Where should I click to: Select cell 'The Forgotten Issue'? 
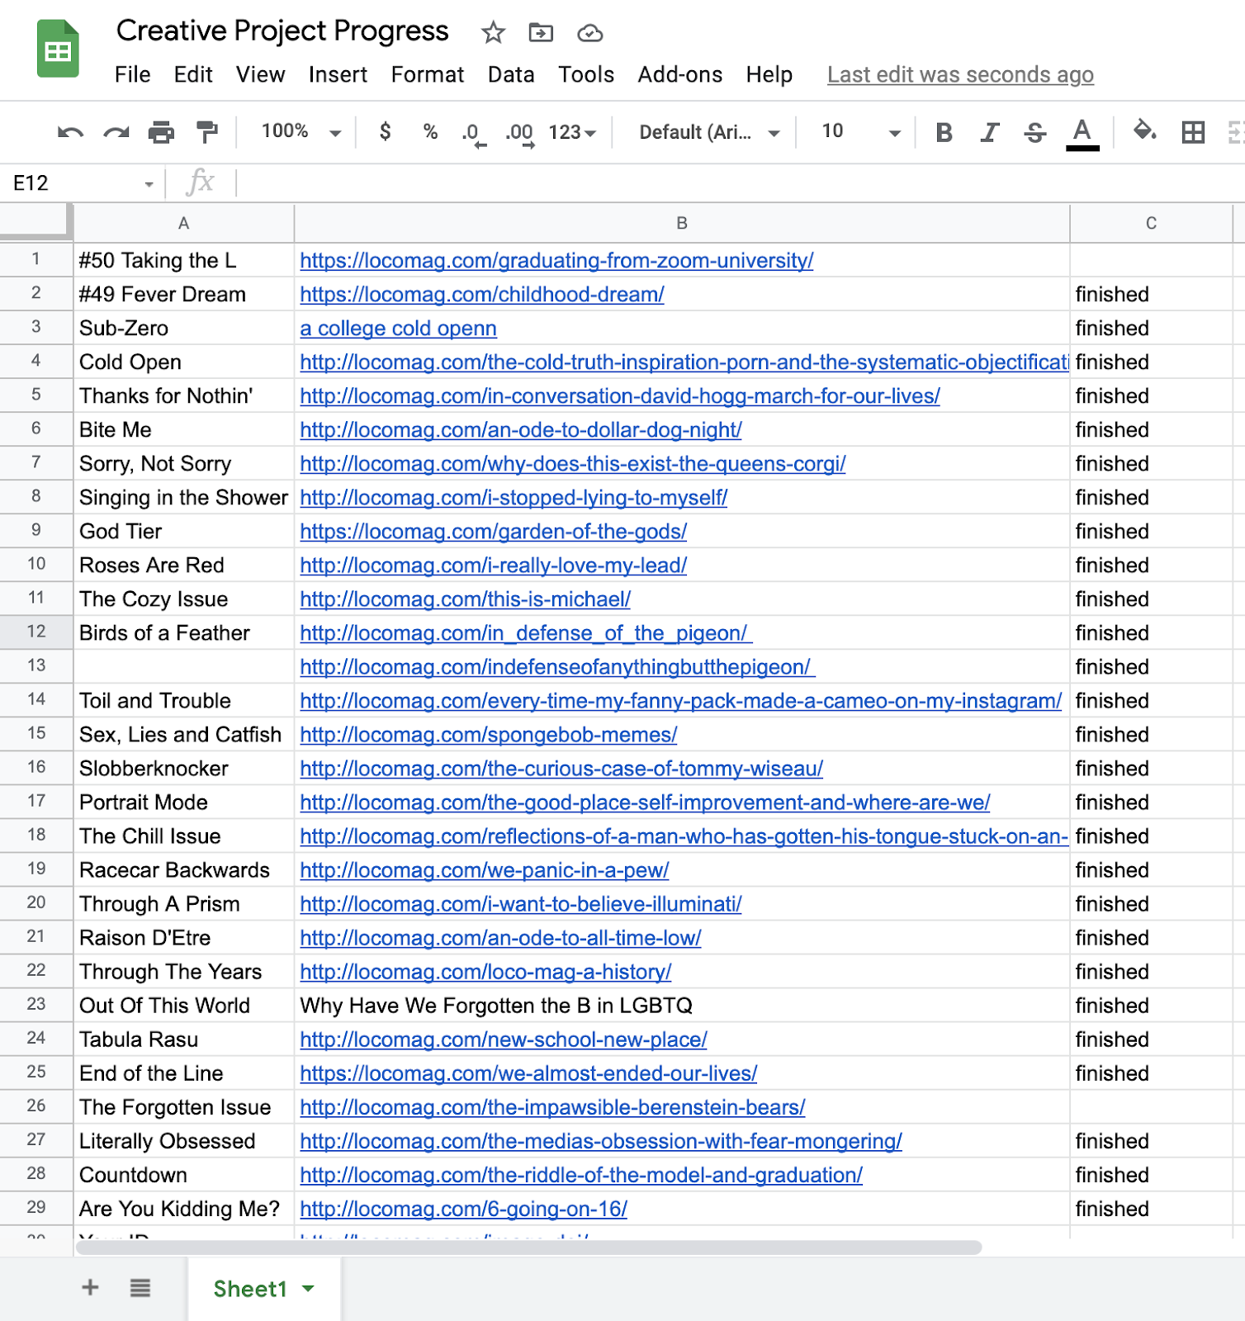click(x=183, y=1107)
